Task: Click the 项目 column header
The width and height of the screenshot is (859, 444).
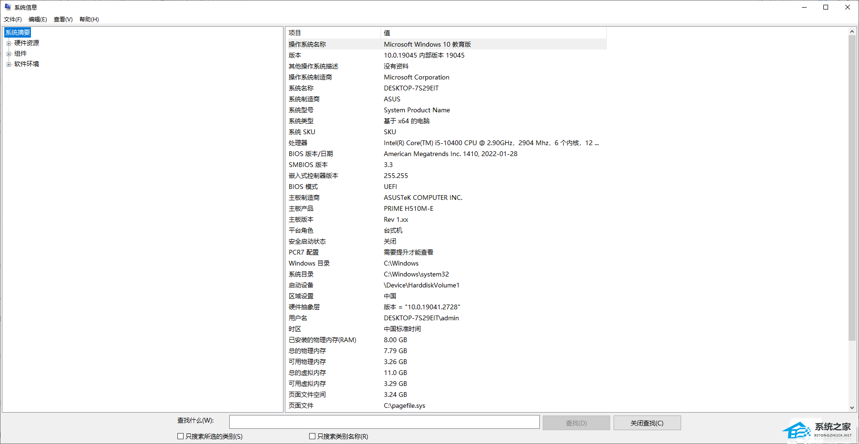Action: (x=333, y=33)
